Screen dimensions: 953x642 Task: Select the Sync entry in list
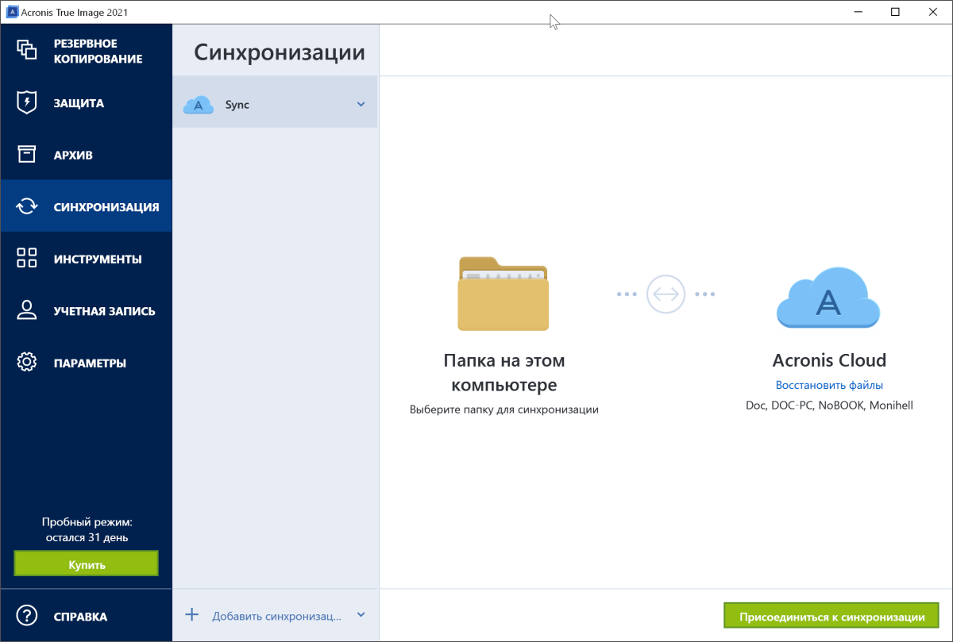275,102
